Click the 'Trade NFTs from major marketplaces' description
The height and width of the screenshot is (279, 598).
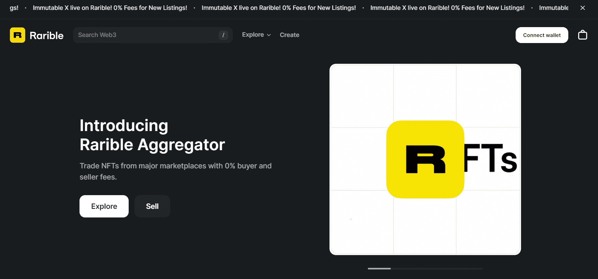176,171
